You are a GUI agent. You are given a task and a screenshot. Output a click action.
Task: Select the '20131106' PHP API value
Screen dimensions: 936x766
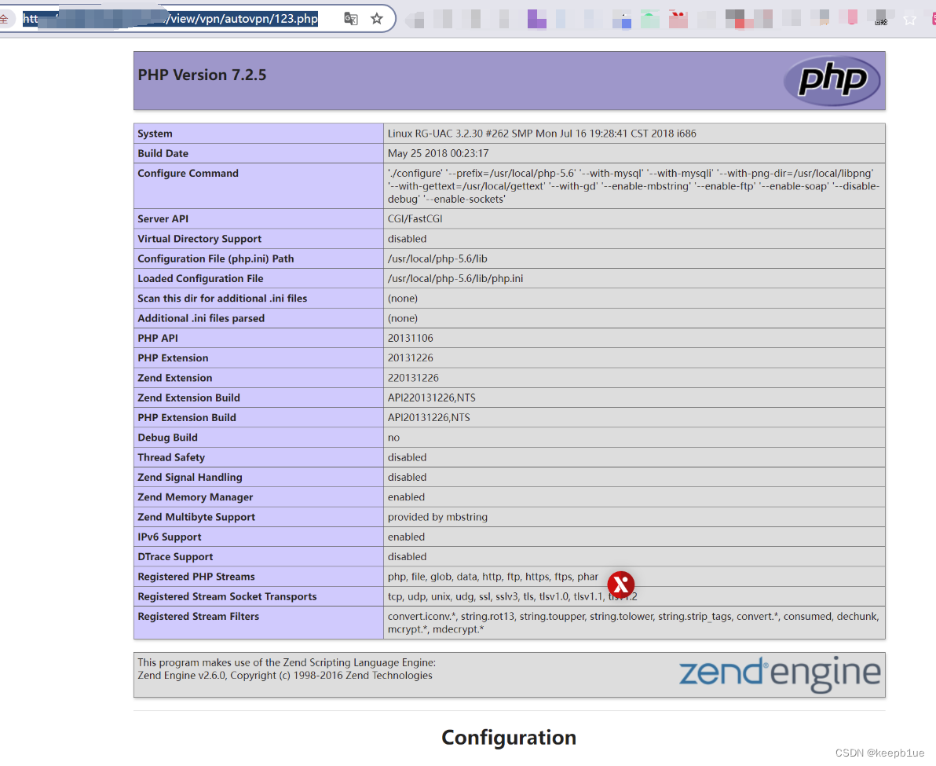click(411, 338)
